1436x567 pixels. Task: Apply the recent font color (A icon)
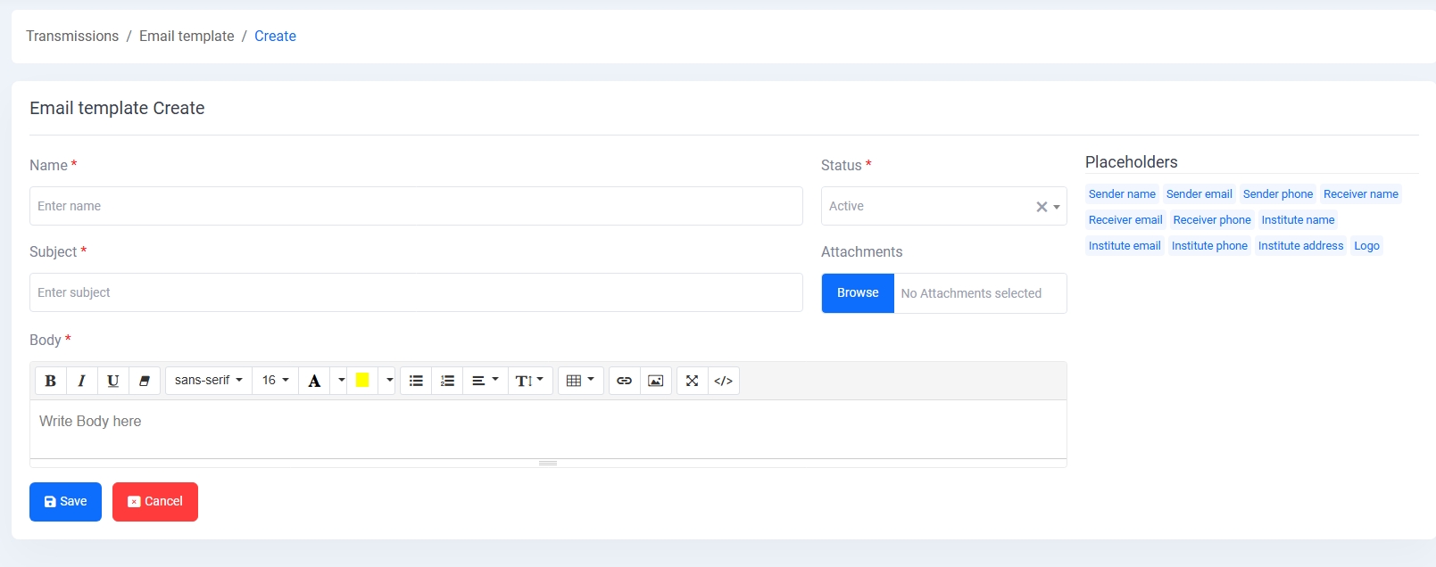pyautogui.click(x=314, y=381)
